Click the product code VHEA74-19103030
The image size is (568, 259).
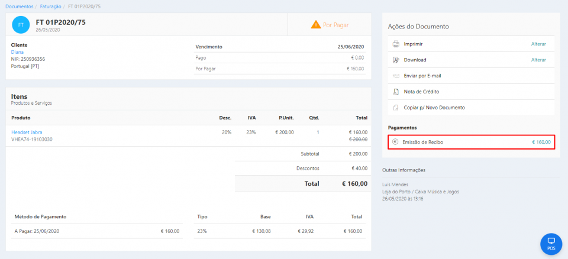point(32,139)
